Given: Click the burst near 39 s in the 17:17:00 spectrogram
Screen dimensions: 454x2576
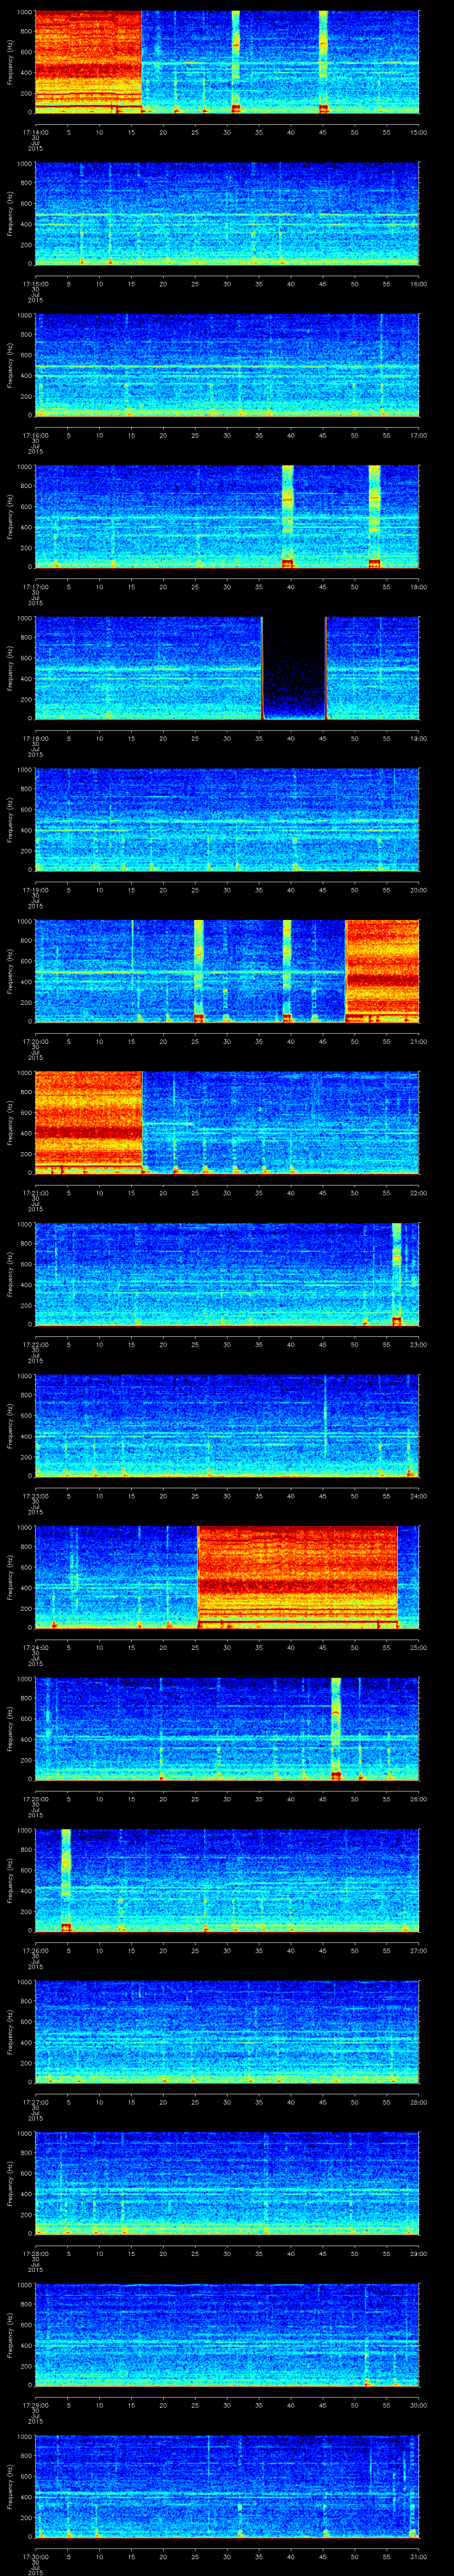Looking at the screenshot, I should coord(287,516).
